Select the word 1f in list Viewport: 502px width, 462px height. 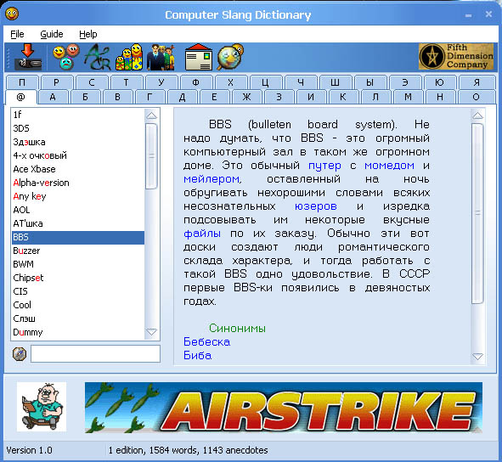[x=78, y=115]
